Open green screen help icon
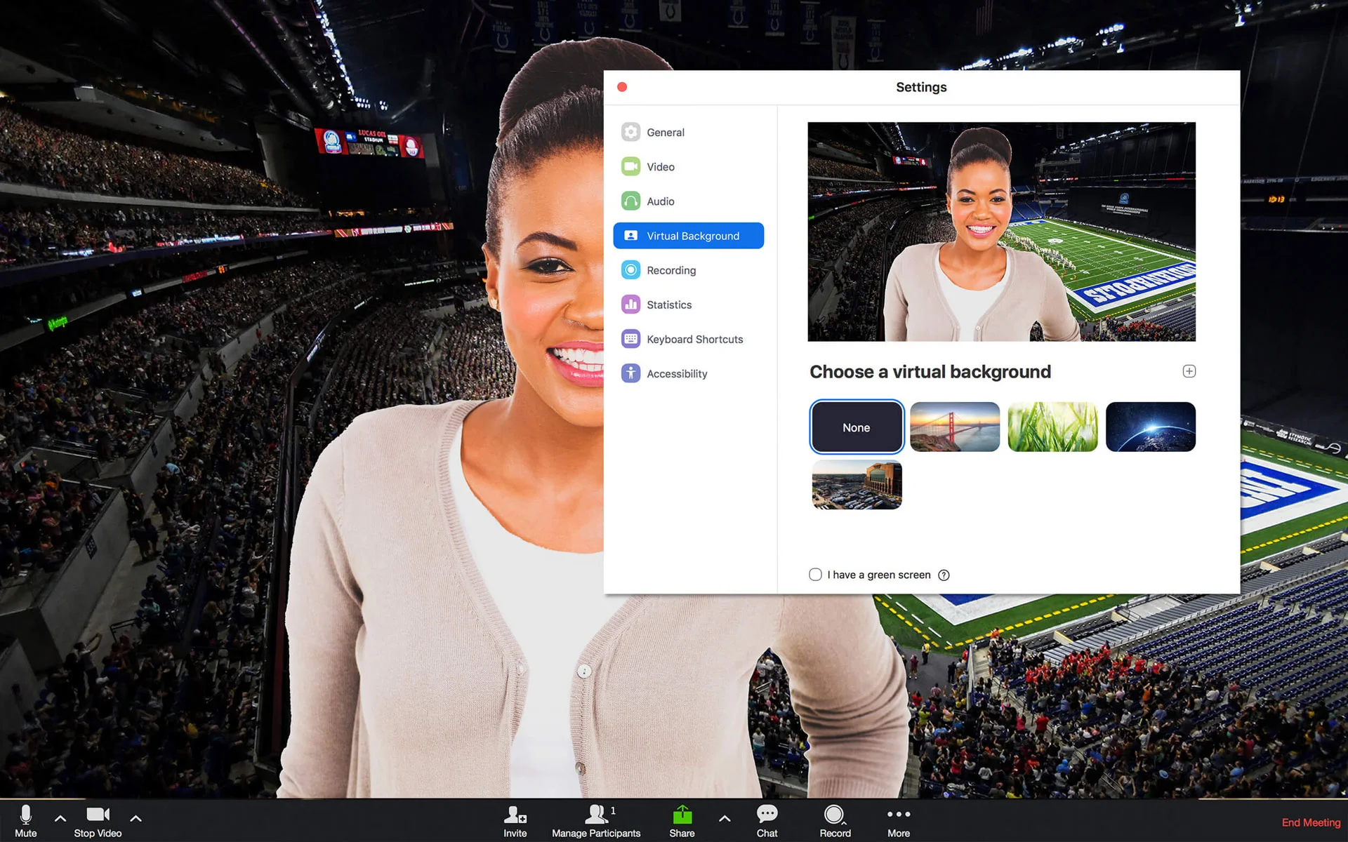The height and width of the screenshot is (842, 1348). click(944, 575)
